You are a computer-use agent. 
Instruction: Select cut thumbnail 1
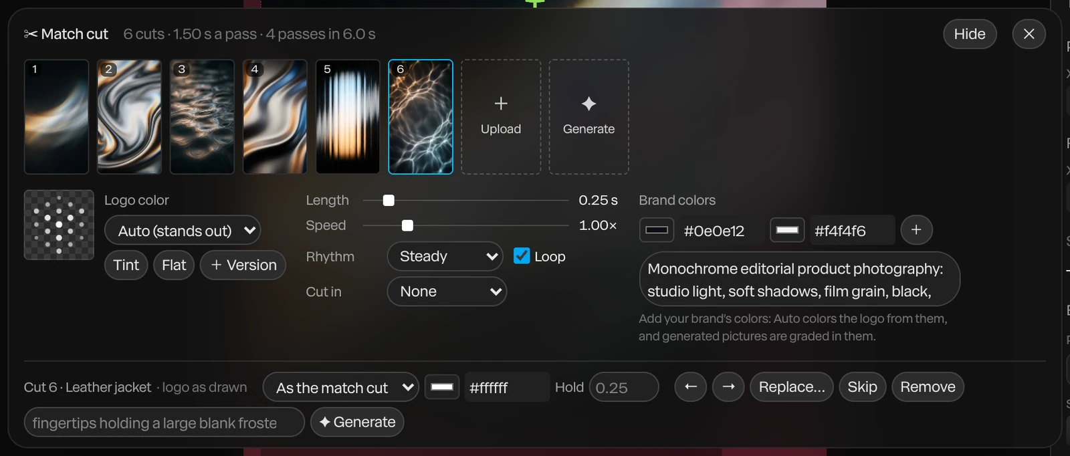coord(57,117)
